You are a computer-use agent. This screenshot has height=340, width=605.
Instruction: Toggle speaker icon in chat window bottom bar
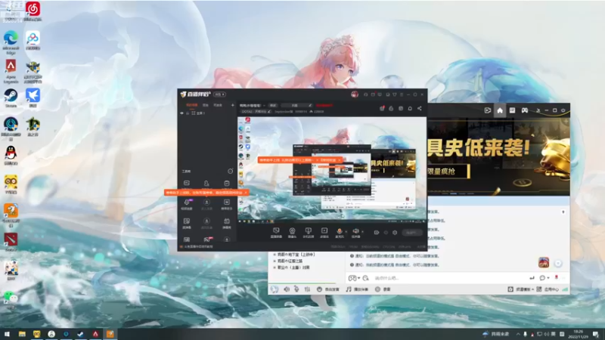(287, 289)
